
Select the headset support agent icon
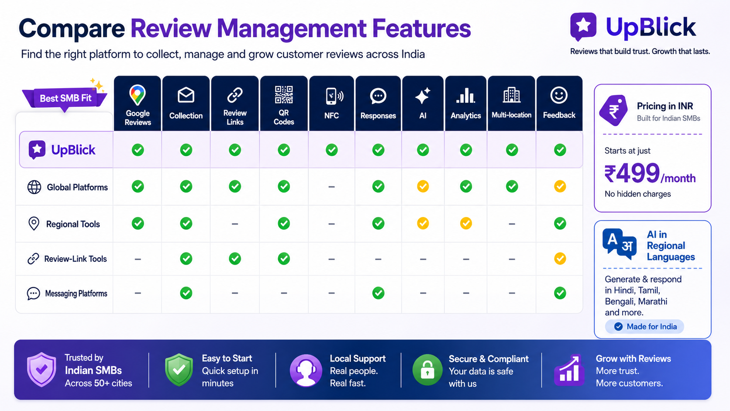[x=306, y=370]
